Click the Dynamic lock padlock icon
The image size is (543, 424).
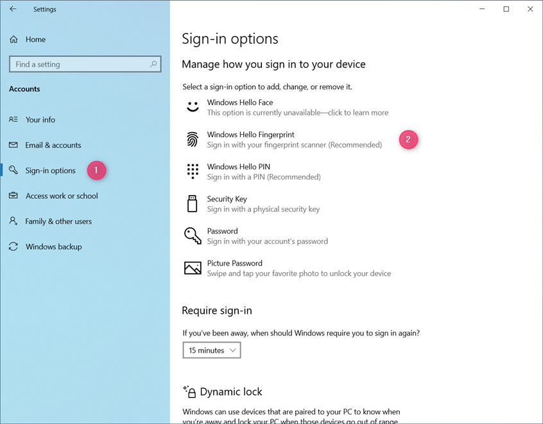tap(190, 392)
